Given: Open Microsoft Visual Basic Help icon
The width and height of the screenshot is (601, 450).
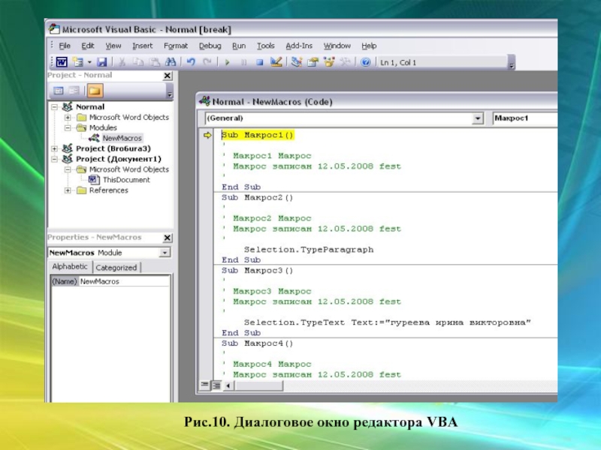Looking at the screenshot, I should click(366, 62).
